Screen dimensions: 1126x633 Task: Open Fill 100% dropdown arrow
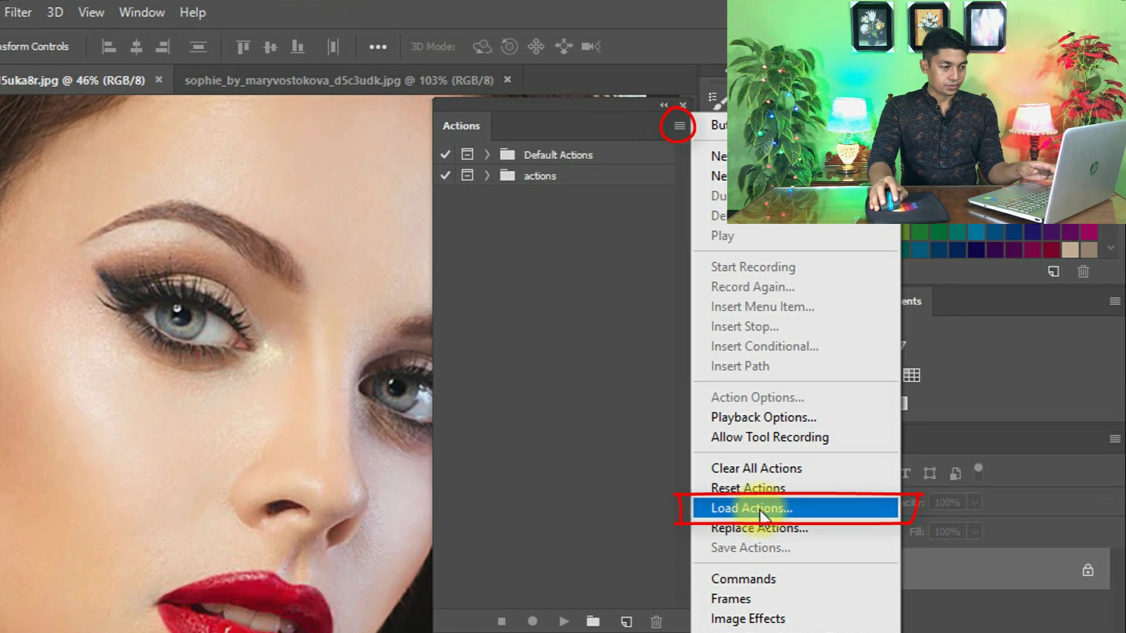click(974, 532)
